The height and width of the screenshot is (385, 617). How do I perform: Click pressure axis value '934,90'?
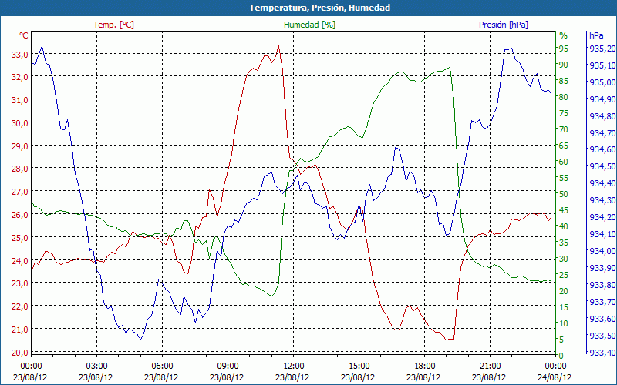pos(602,99)
